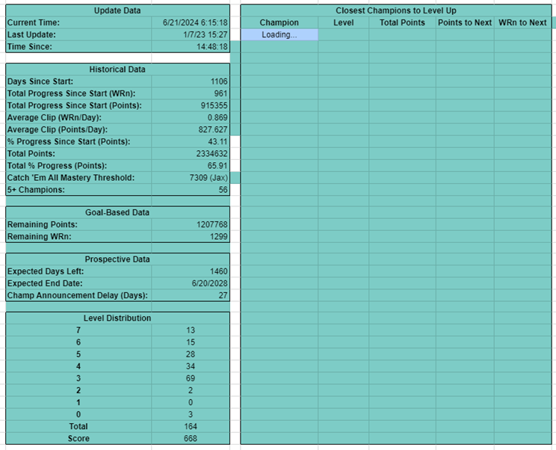Click the 'Prospective Data' header cell
This screenshot has width=556, height=450.
click(117, 259)
